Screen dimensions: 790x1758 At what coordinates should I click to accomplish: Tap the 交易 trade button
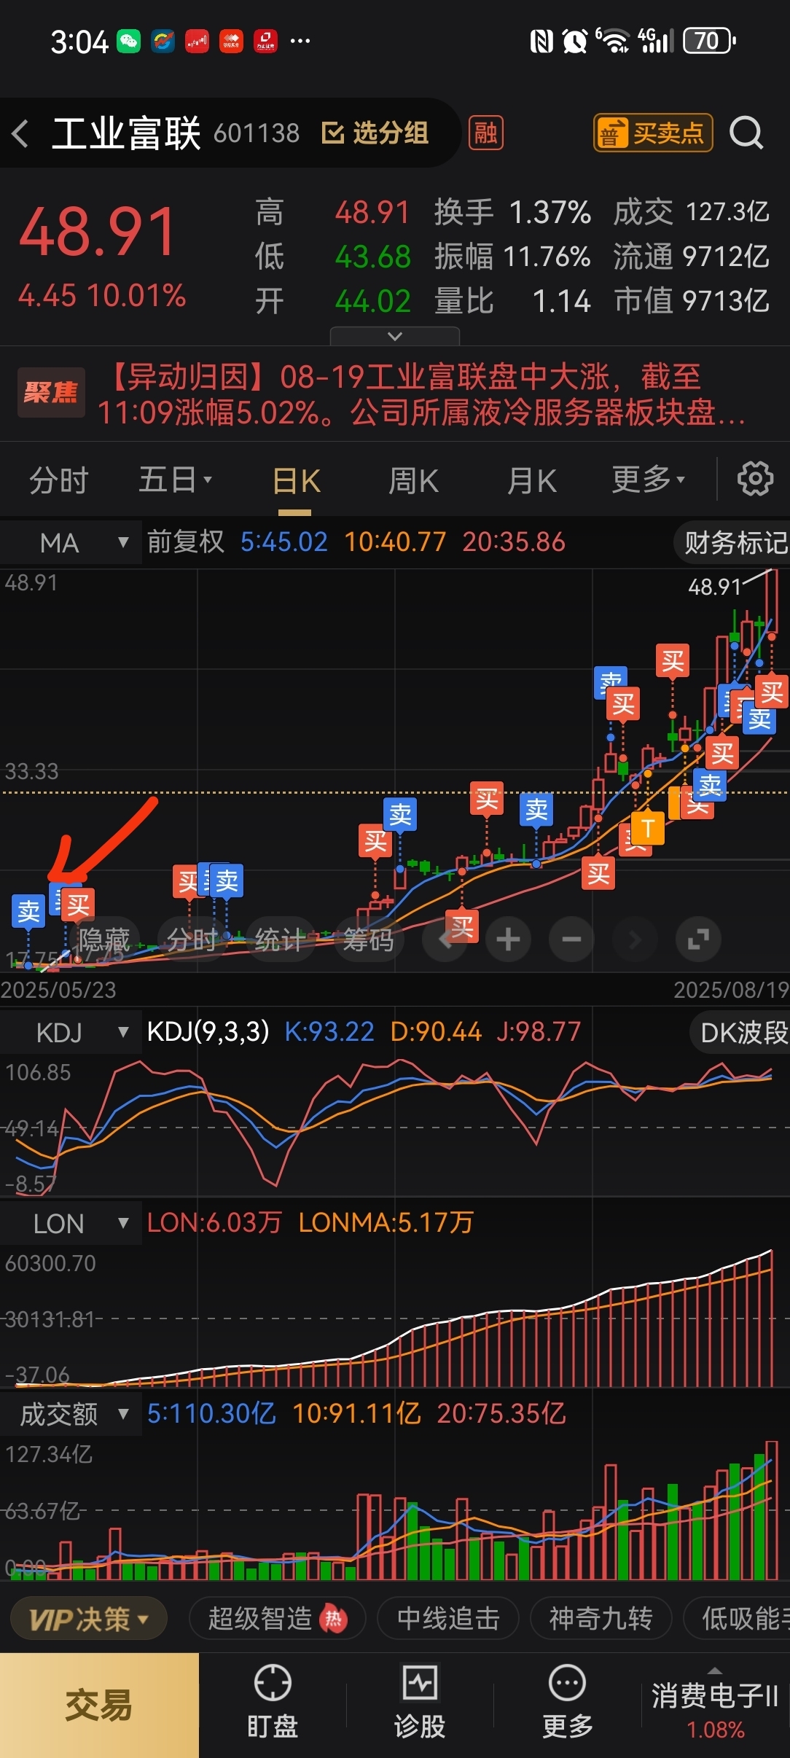tap(99, 1706)
